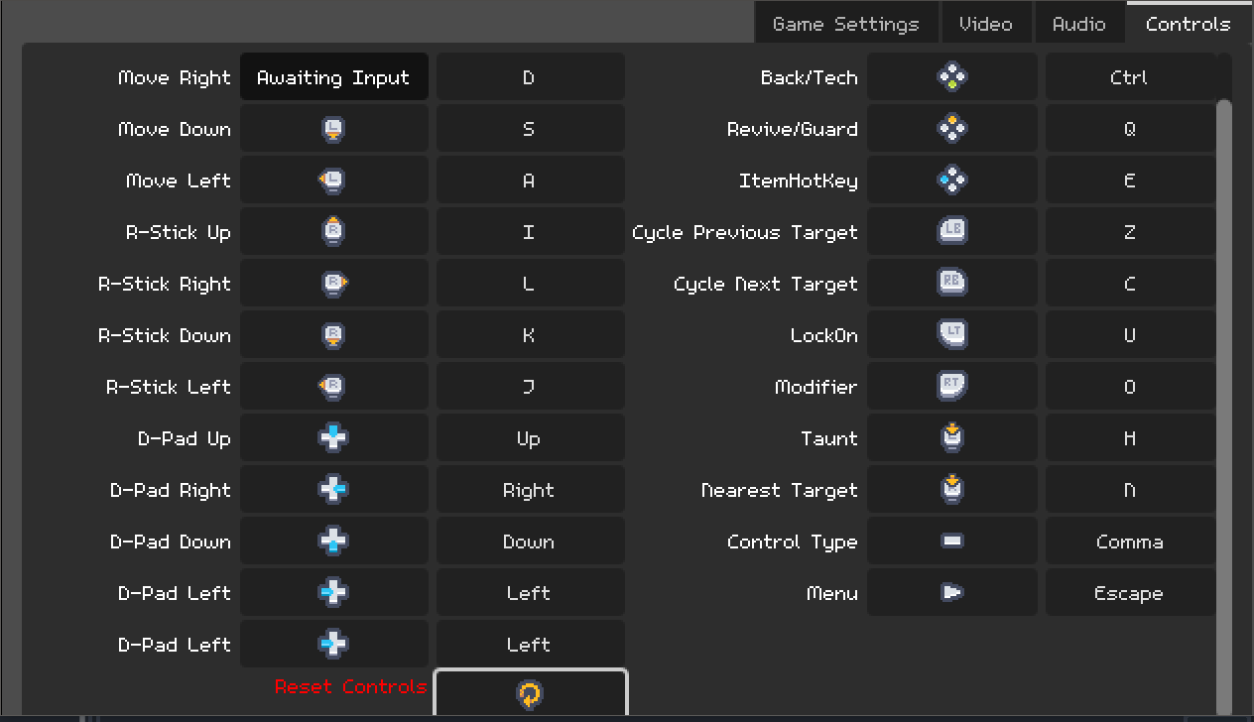Select the R-Stick Up controller binding icon
1254x722 pixels.
coord(333,232)
